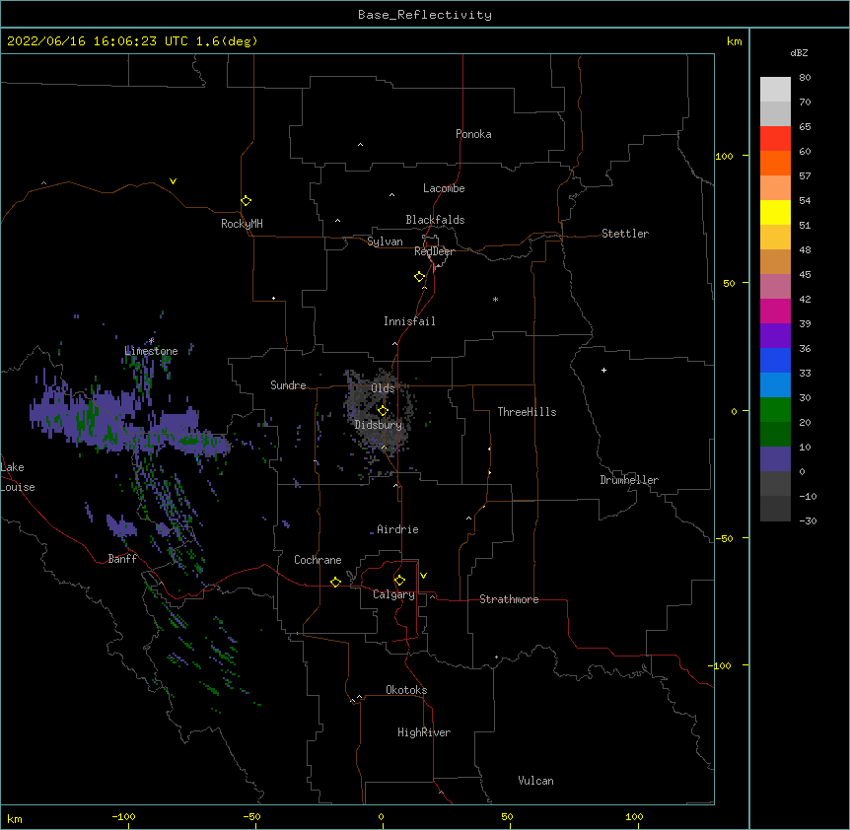Click the light gray swatch between 80 and 70
850x830 pixels.
pyautogui.click(x=775, y=90)
